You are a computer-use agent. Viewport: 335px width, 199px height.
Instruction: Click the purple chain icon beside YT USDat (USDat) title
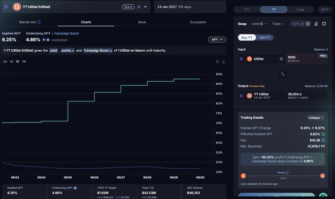[x=6, y=7]
